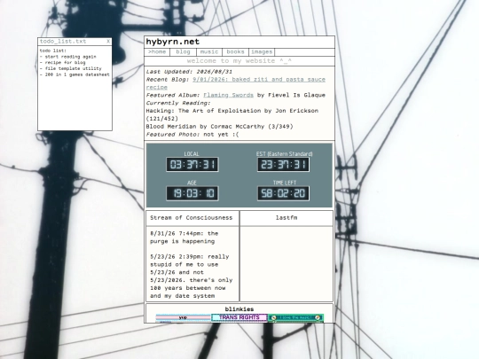Open the home tab
The image size is (479, 359).
[157, 52]
